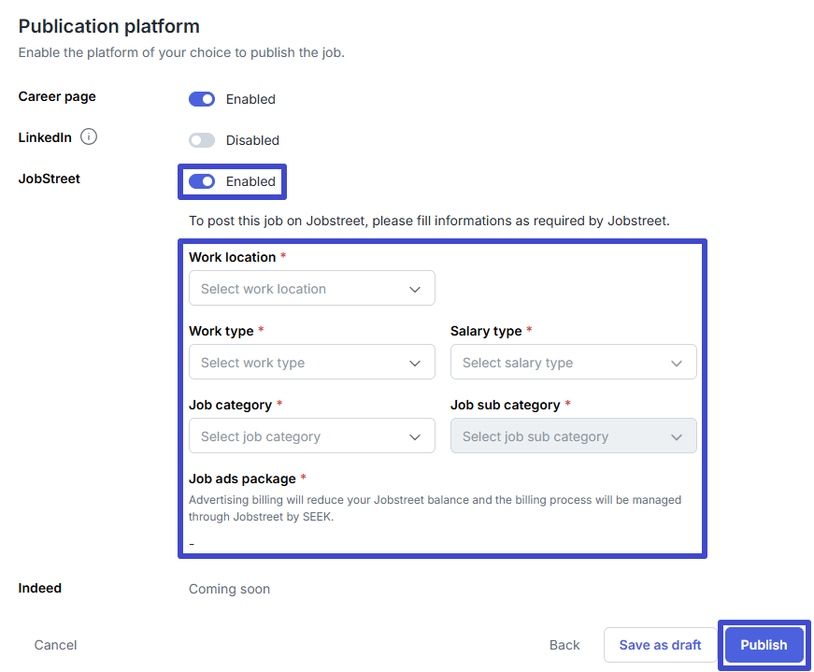The height and width of the screenshot is (672, 814).
Task: Click the Job ads package label
Action: [x=242, y=479]
